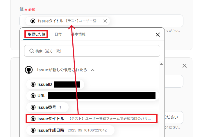Select the Issue番号 value chip
This screenshot has height=137, width=202.
point(47,107)
